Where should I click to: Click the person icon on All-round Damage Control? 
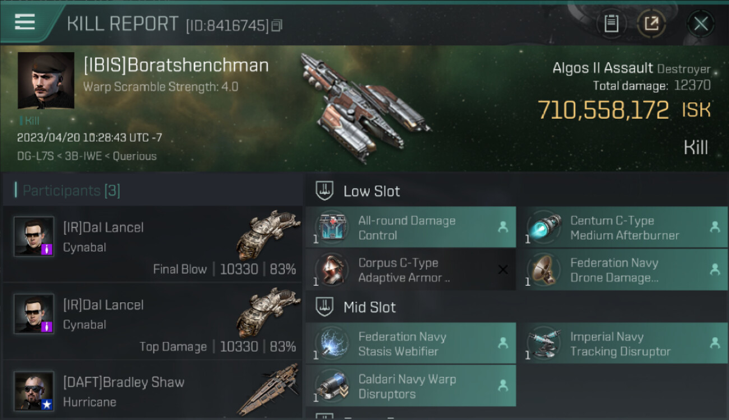503,227
